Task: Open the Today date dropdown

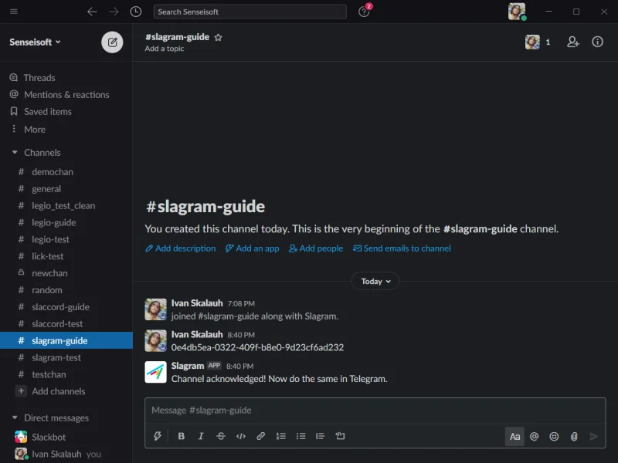Action: [x=375, y=281]
